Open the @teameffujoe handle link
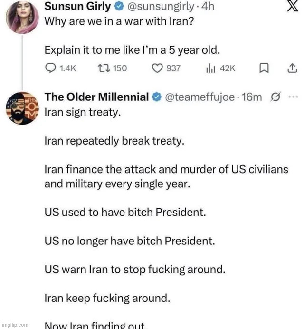 pyautogui.click(x=199, y=97)
